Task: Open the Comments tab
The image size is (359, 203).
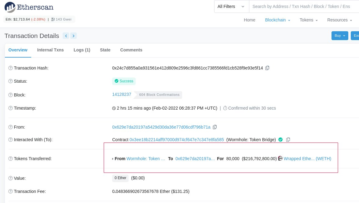Action: (x=131, y=50)
